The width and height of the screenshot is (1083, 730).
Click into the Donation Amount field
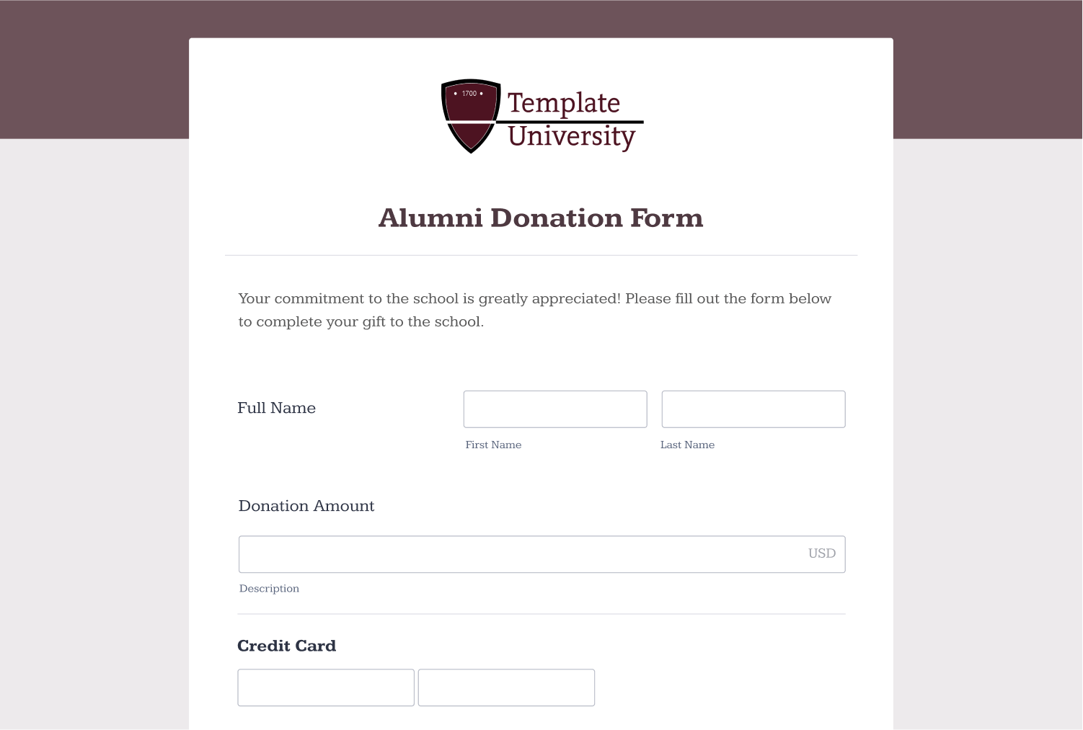click(541, 554)
